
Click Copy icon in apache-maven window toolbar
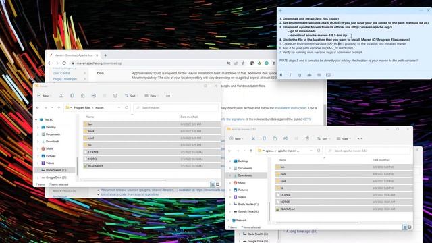[x=264, y=138]
